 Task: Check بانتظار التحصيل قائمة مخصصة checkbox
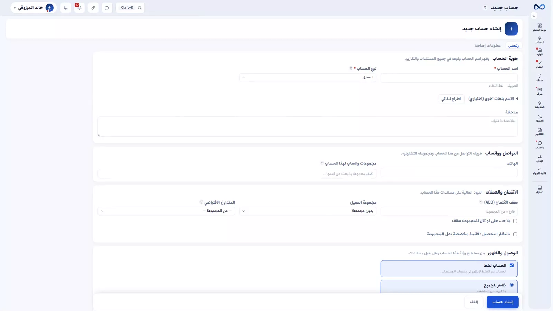pos(515,234)
